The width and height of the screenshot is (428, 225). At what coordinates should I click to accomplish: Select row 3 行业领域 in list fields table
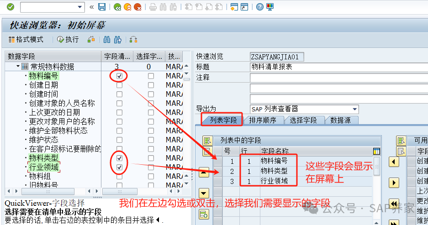(x=217, y=181)
